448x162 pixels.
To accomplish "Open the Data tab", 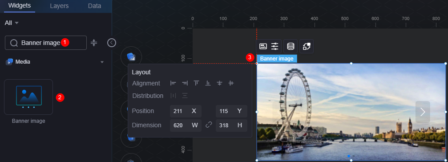I will 94,6.
